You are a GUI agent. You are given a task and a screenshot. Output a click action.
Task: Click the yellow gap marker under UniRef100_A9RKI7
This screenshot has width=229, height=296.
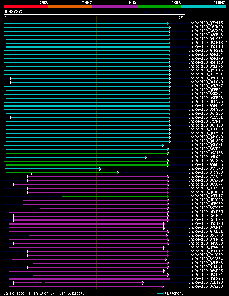[x=88, y=198]
